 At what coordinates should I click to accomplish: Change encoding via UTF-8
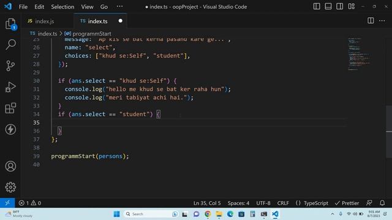click(x=263, y=203)
